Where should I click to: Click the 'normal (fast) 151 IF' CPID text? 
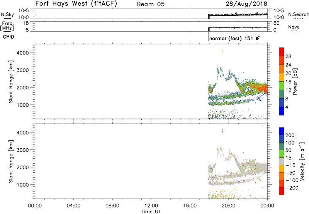coord(234,38)
